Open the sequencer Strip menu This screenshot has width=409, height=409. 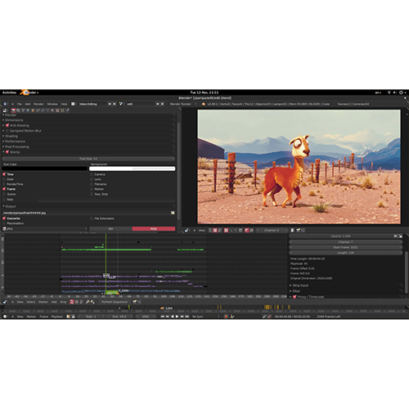[x=63, y=302]
